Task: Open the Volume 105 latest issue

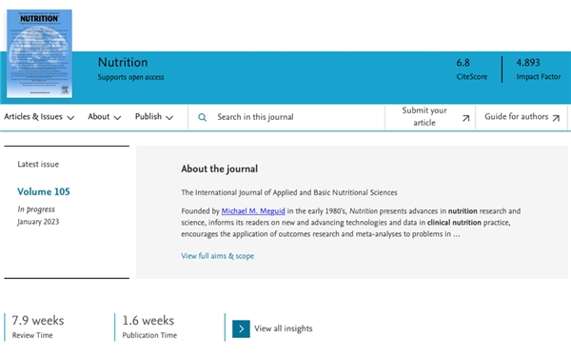Action: tap(44, 192)
